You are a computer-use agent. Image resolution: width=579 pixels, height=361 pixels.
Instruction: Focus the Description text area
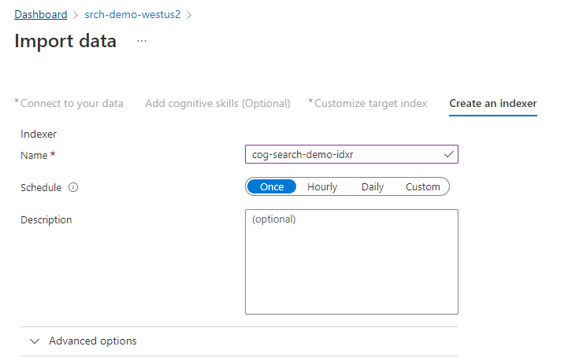coord(351,262)
